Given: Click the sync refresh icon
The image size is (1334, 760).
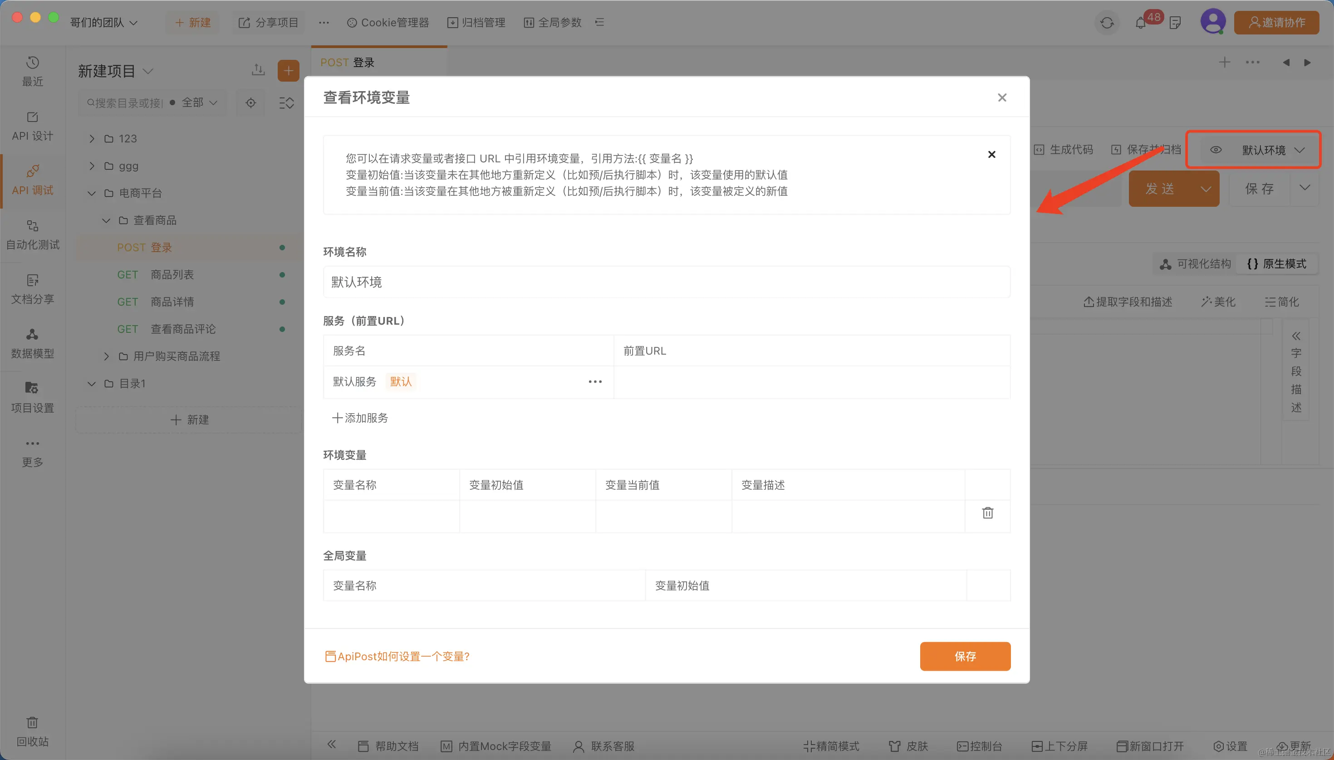Looking at the screenshot, I should [1107, 23].
